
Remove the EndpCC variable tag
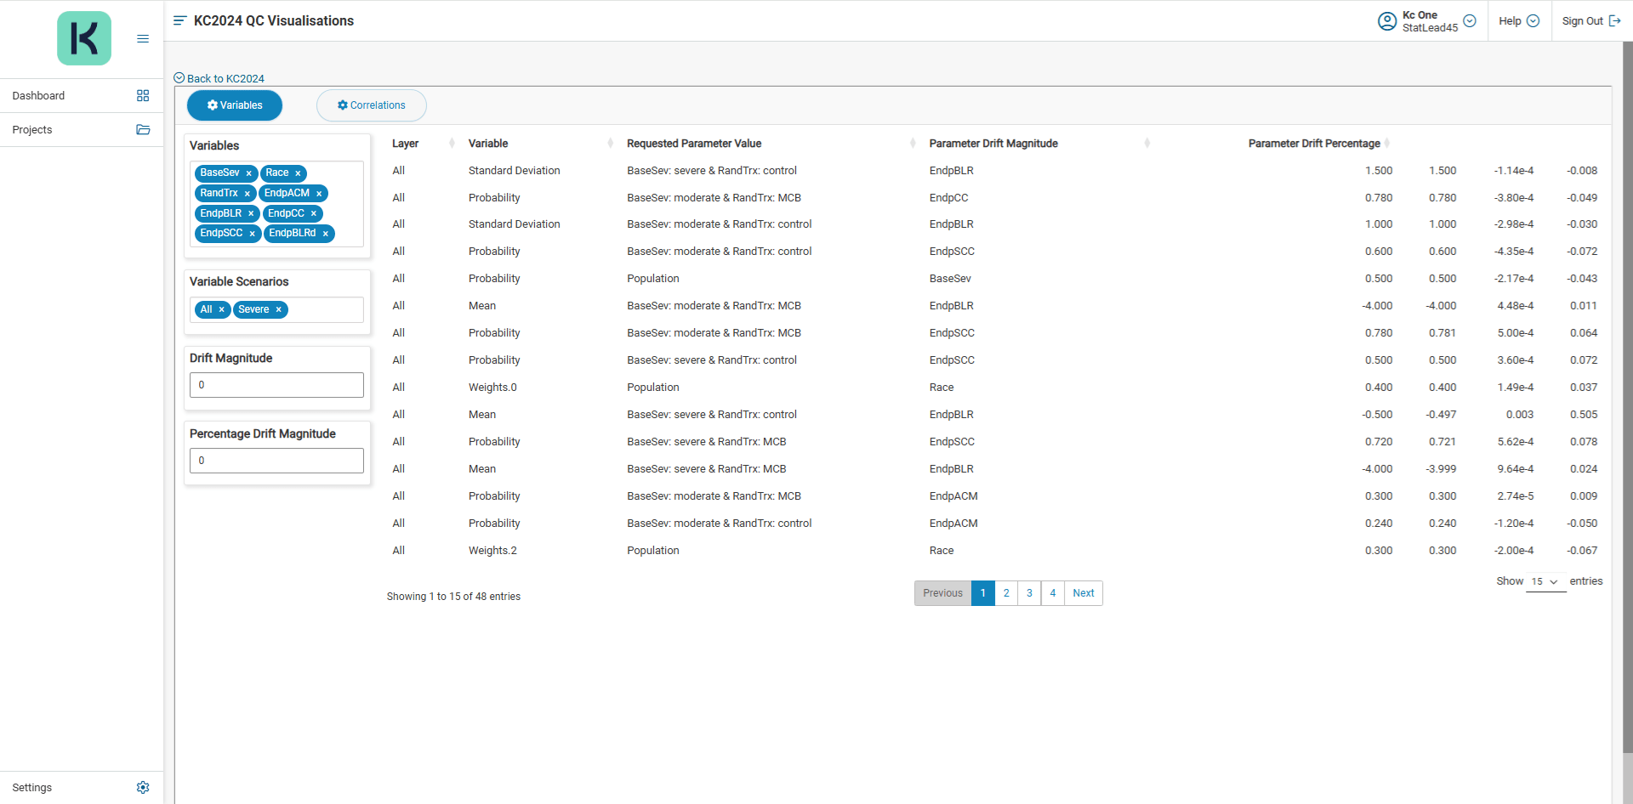(x=314, y=214)
